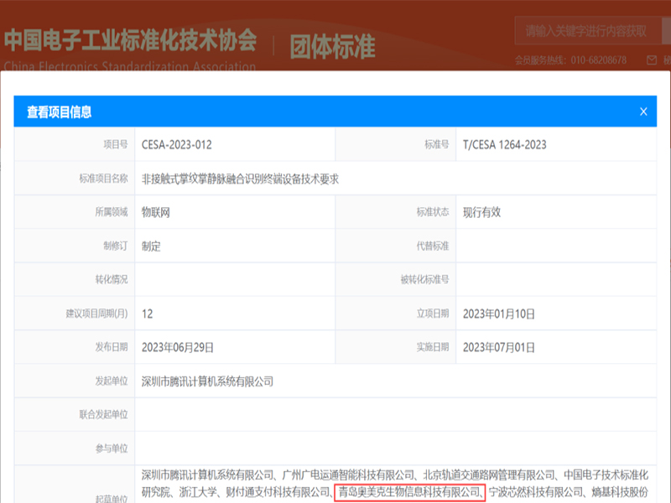Click the 项目号 label
671x503 pixels.
pos(116,144)
